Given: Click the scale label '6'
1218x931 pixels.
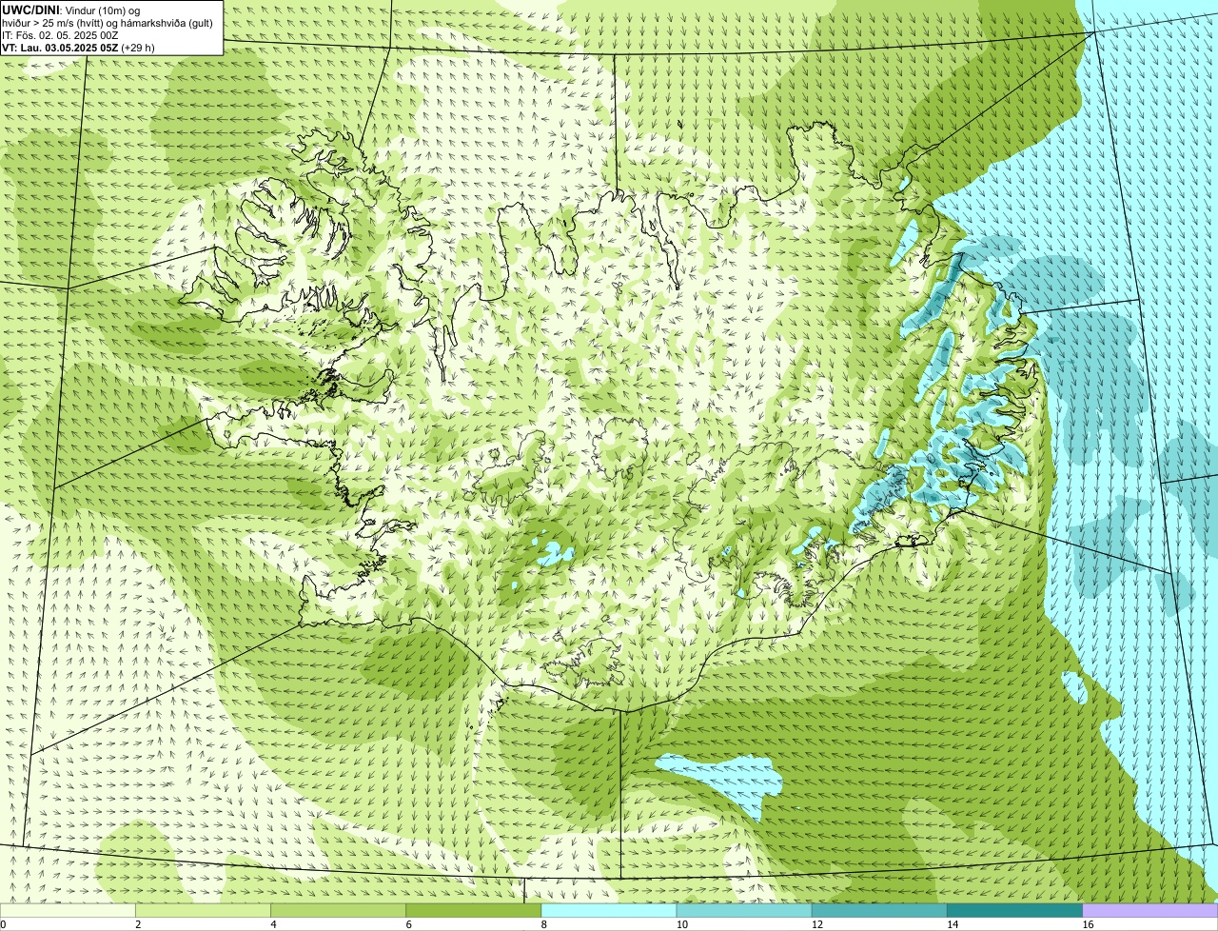Looking at the screenshot, I should 408,924.
